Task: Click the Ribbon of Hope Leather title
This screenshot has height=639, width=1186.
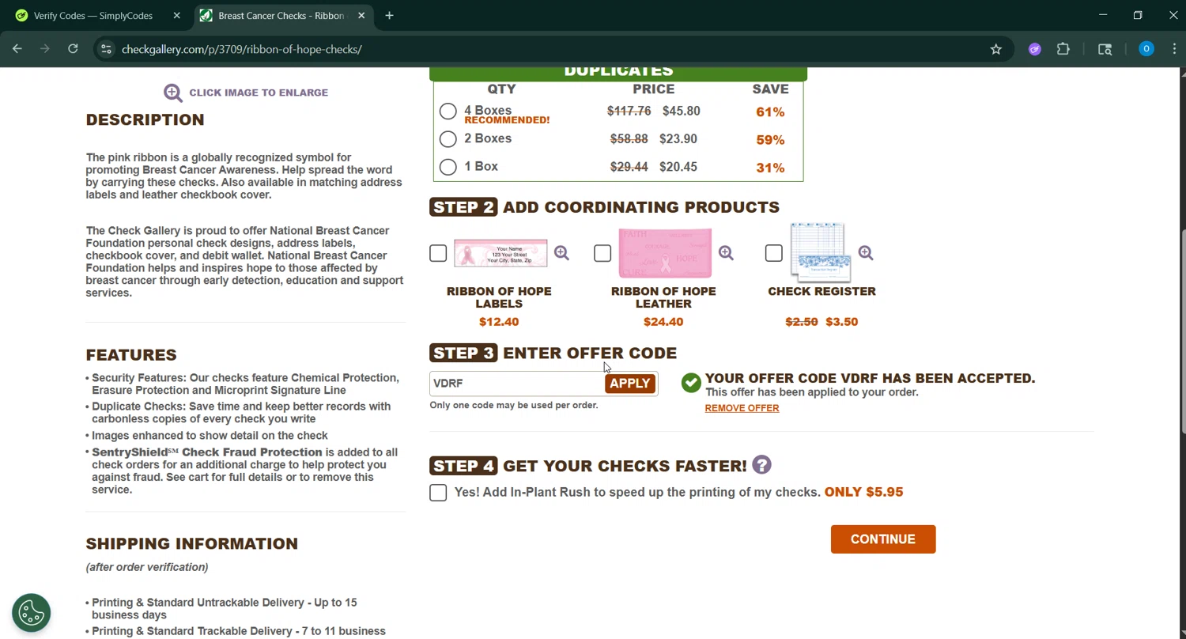Action: tap(663, 297)
